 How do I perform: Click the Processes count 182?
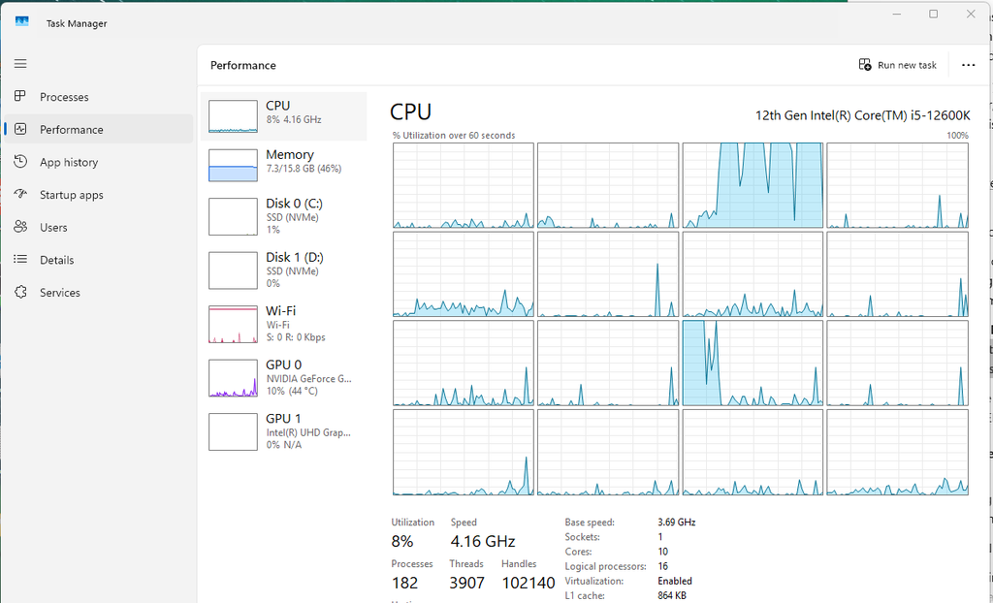pyautogui.click(x=404, y=583)
